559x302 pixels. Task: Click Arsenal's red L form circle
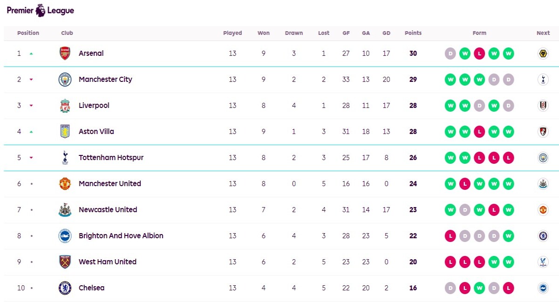479,54
